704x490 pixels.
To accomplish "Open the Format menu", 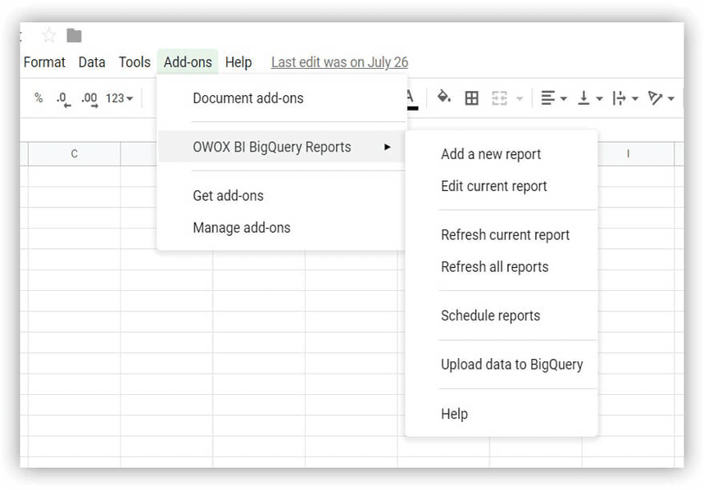I will (44, 62).
